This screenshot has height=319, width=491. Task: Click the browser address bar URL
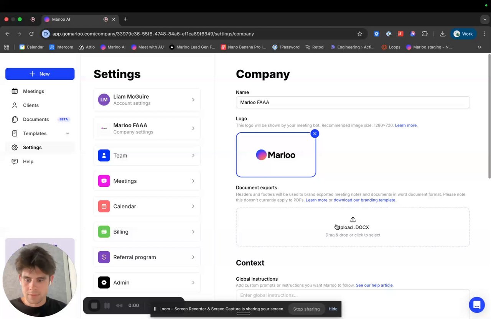pos(153,34)
